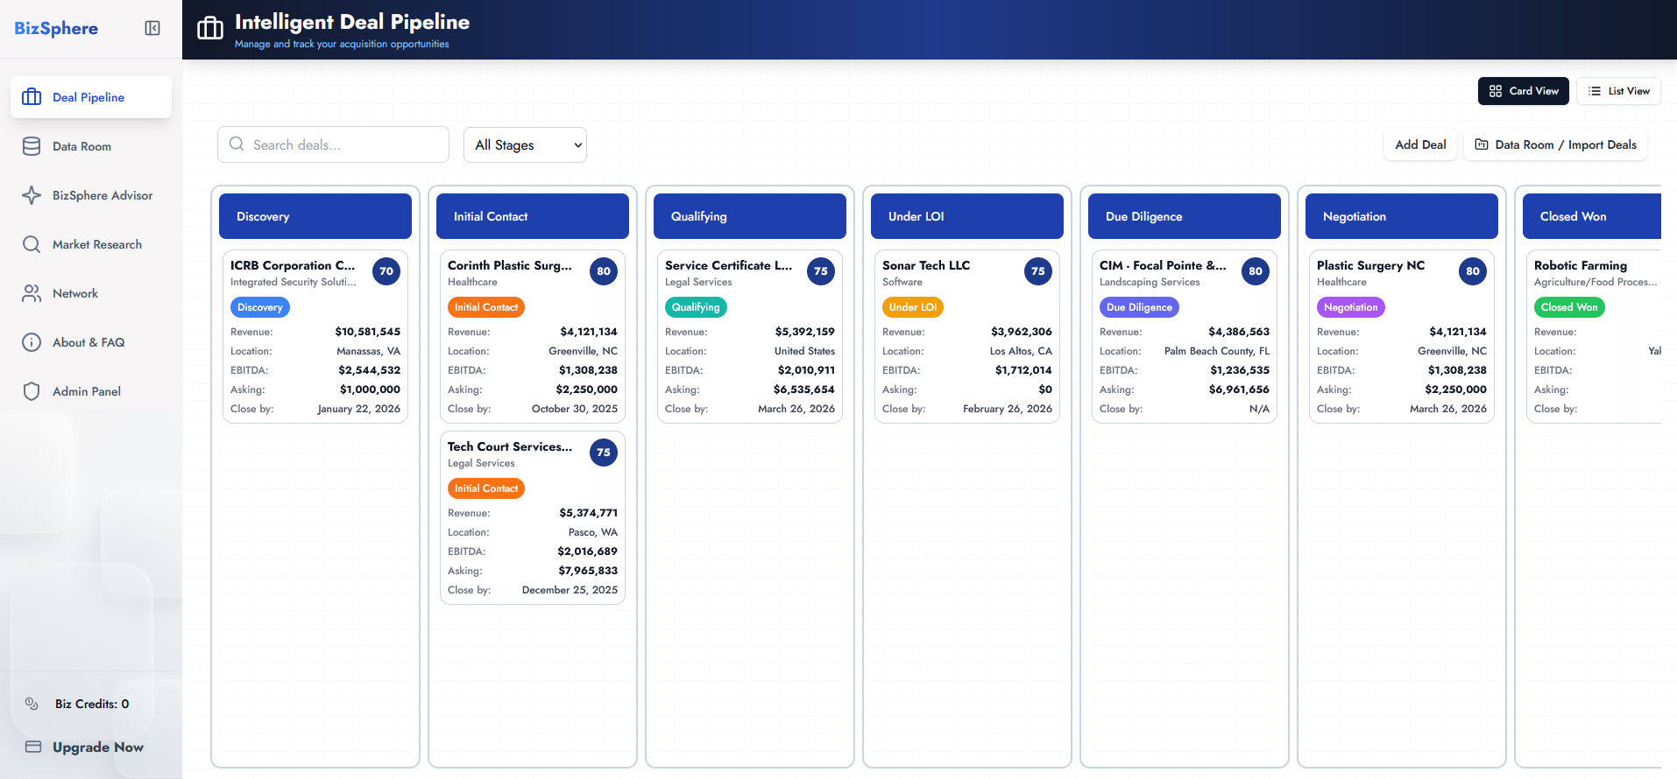Click the 70 score badge on ICRB Corporation
The image size is (1677, 779).
coord(386,271)
